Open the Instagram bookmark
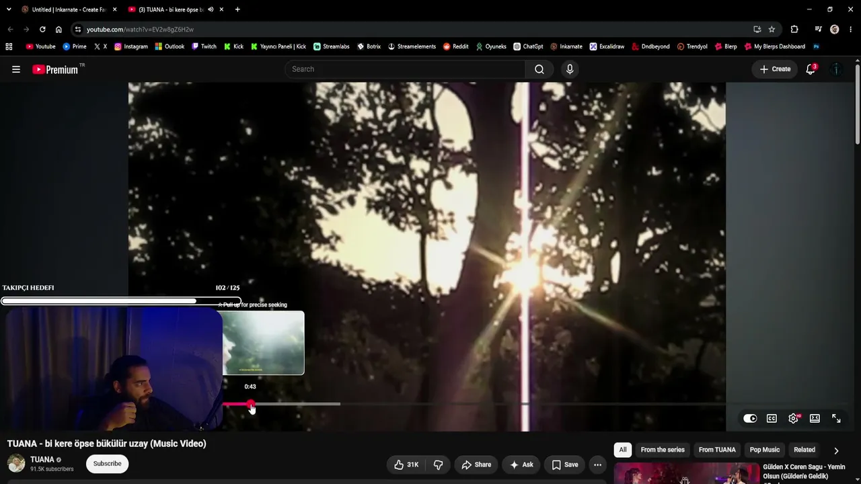This screenshot has width=861, height=484. tap(130, 46)
